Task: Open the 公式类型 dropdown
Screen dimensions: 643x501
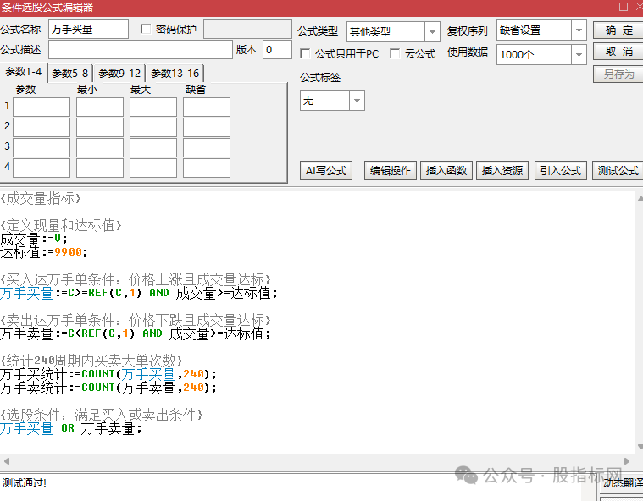Action: click(432, 31)
